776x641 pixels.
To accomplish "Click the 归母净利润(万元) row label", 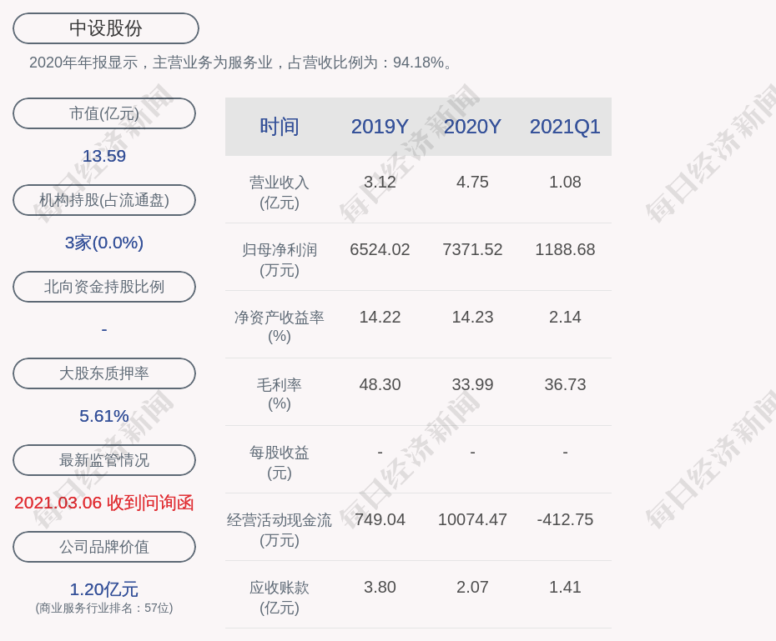I will [x=280, y=260].
